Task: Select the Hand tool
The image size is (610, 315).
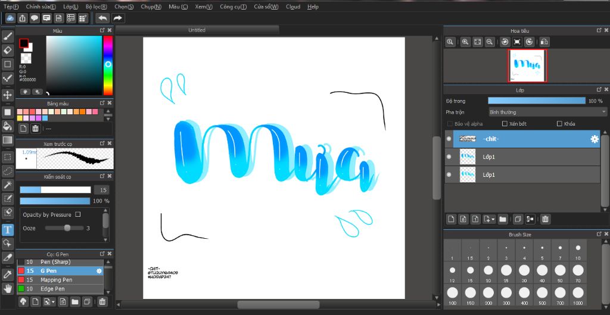Action: point(8,289)
